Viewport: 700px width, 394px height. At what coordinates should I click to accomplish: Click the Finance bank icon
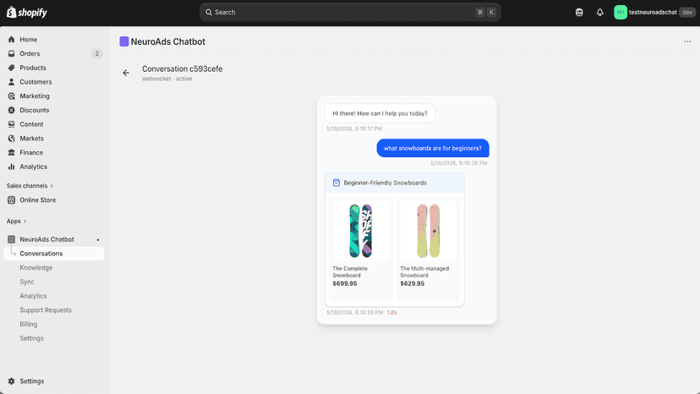pos(12,152)
